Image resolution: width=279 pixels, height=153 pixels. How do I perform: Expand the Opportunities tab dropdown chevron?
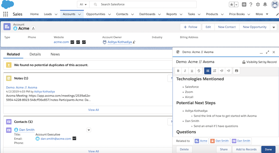[110, 14]
